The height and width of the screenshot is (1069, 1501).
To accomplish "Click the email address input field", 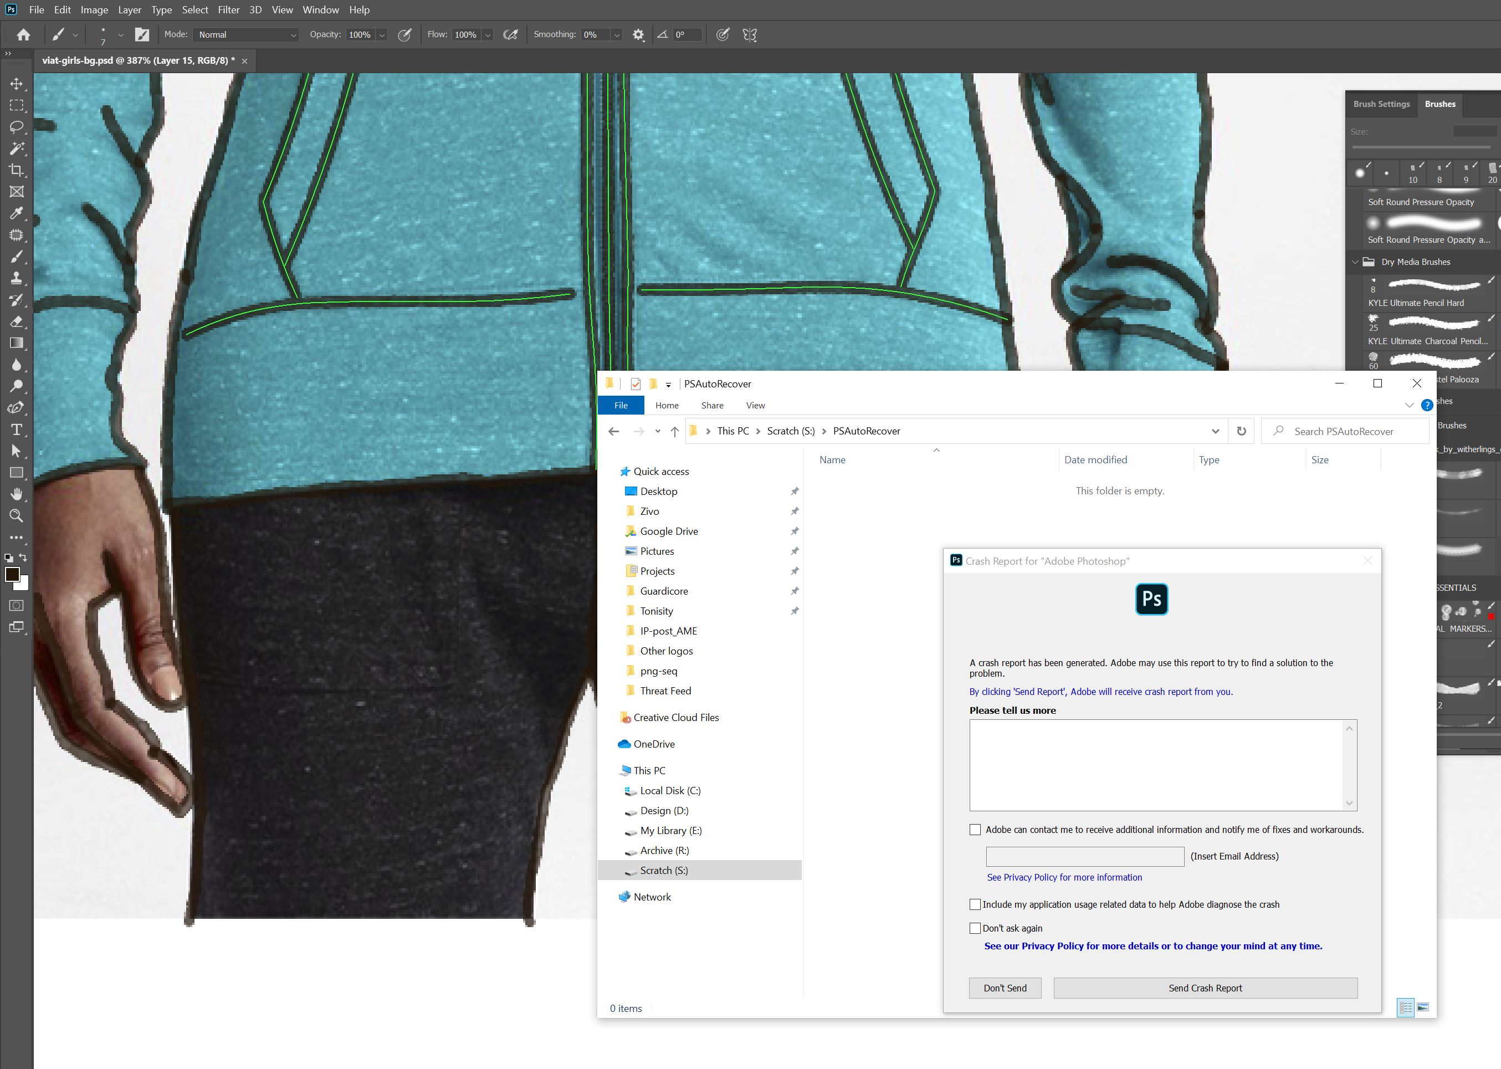I will 1084,856.
